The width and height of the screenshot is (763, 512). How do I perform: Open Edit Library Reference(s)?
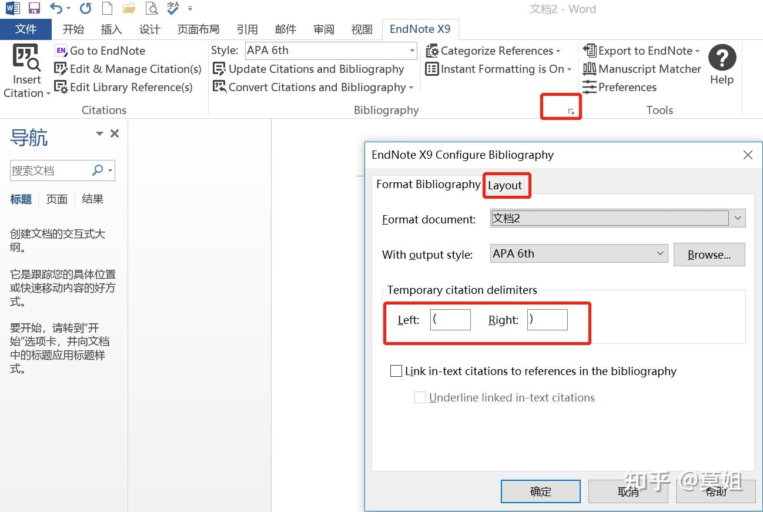coord(123,88)
